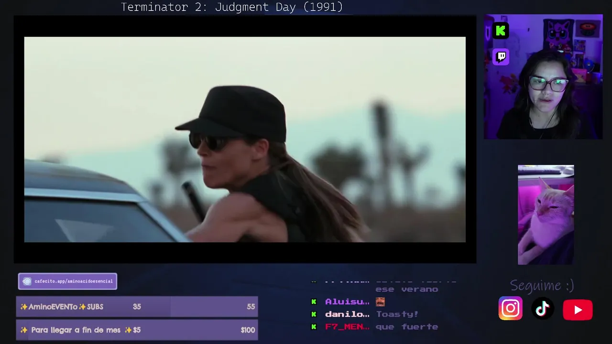Click the cafecito coffee cup icon

click(27, 281)
